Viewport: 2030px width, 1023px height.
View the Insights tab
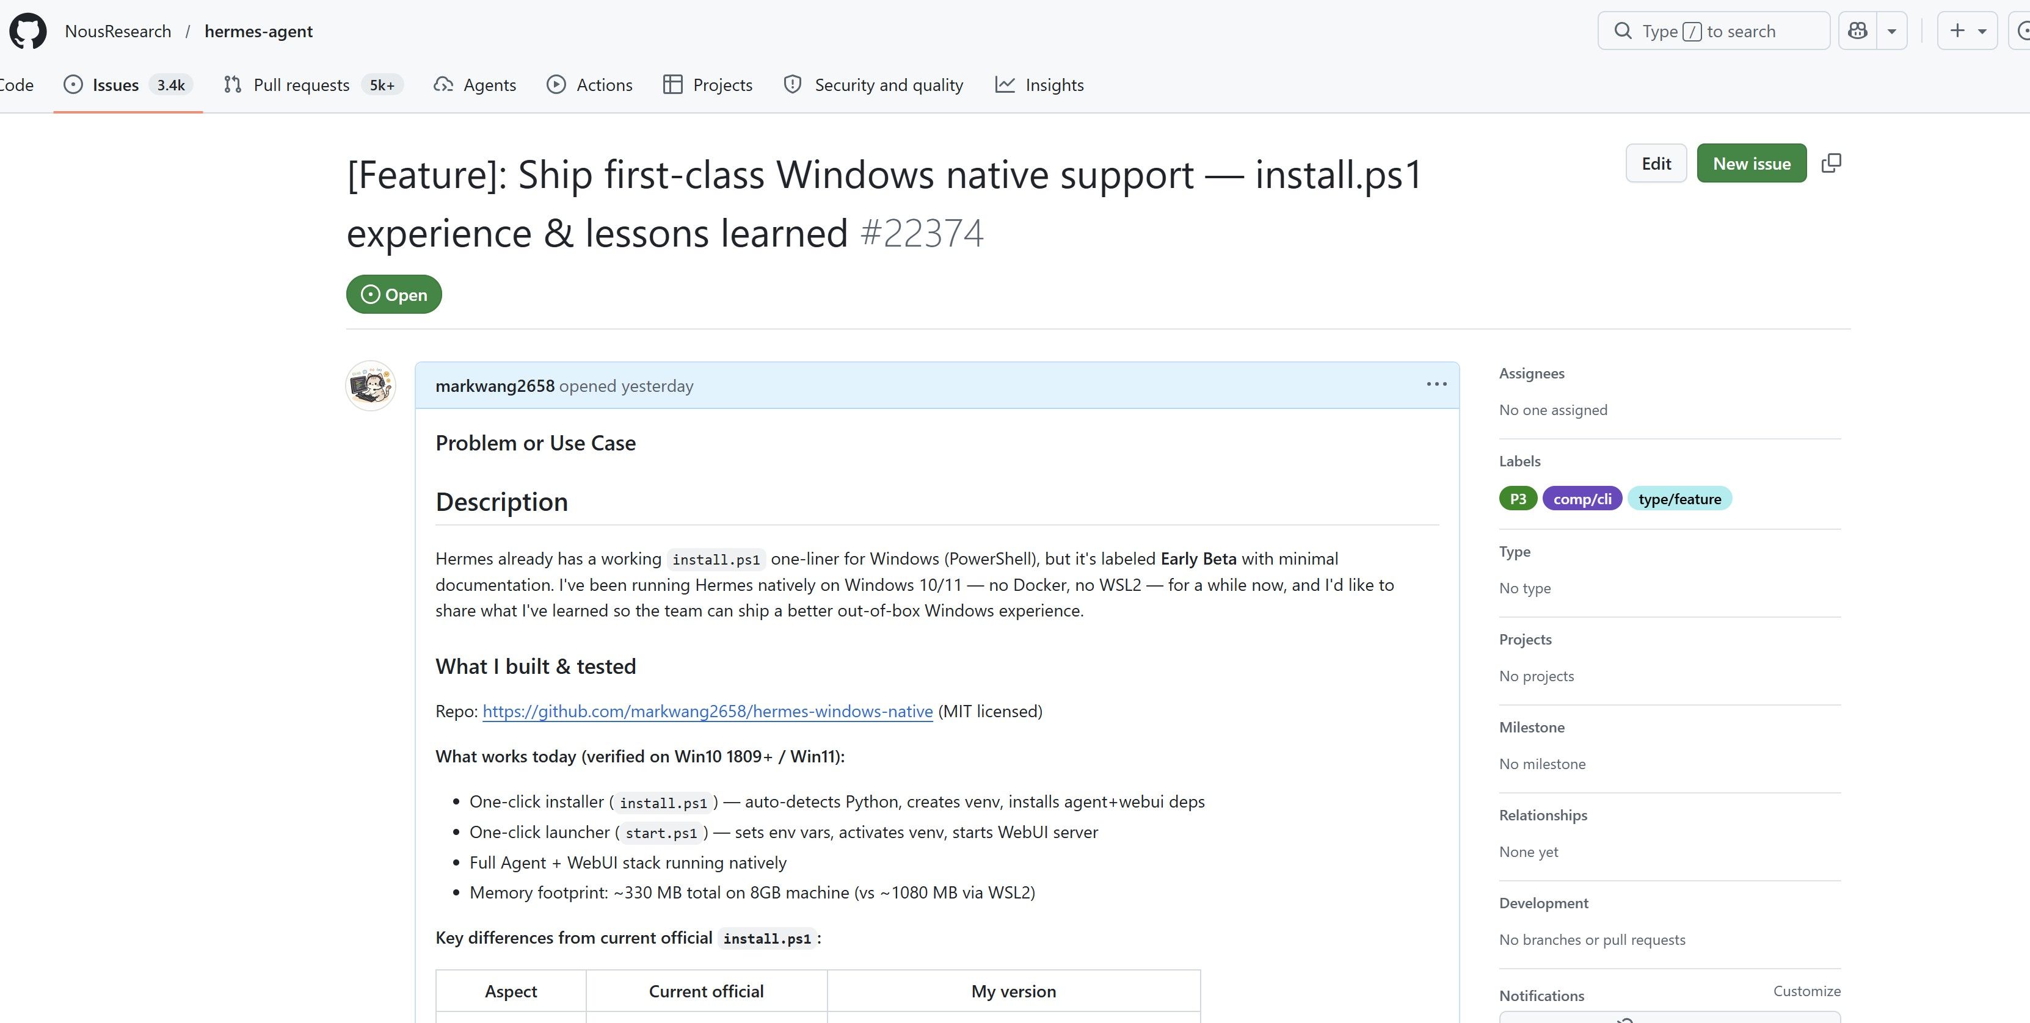point(1039,85)
